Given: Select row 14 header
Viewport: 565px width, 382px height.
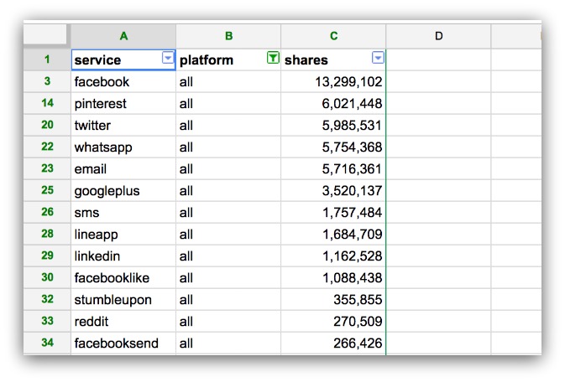Looking at the screenshot, I should (x=47, y=103).
